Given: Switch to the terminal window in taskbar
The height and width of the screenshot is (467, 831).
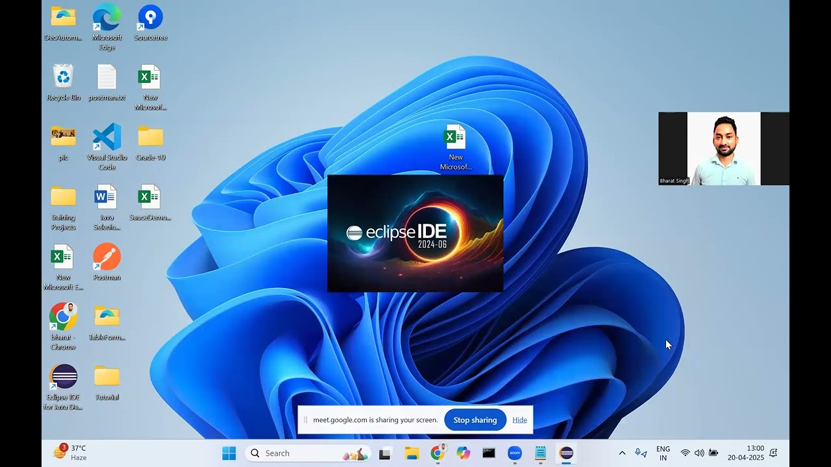Looking at the screenshot, I should coord(489,453).
